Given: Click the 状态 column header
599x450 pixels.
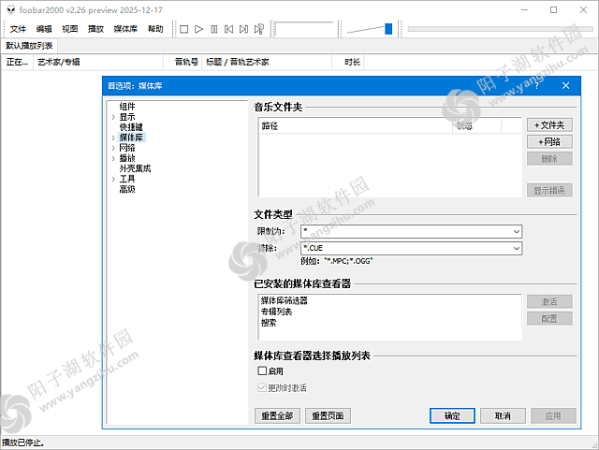Looking at the screenshot, I should point(476,126).
